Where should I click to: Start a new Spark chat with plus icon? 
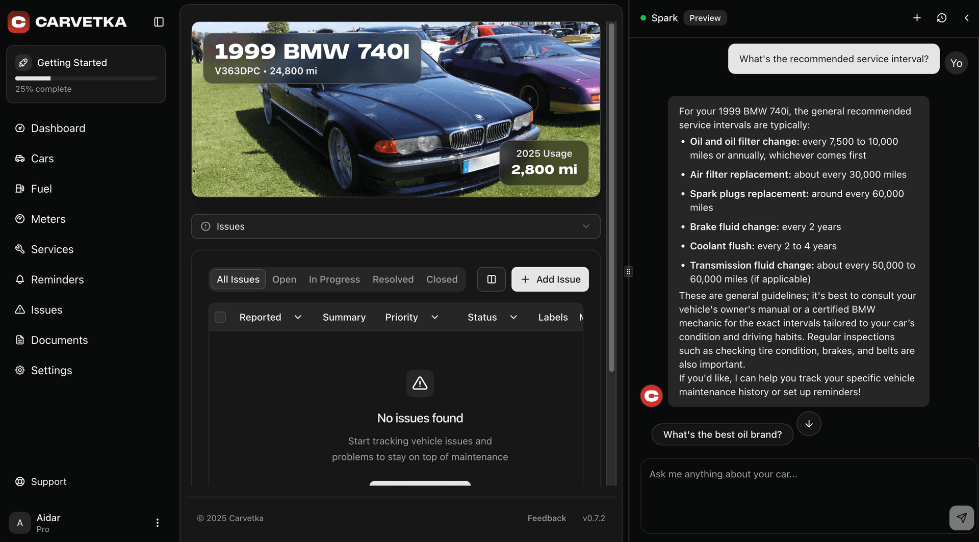pos(917,18)
